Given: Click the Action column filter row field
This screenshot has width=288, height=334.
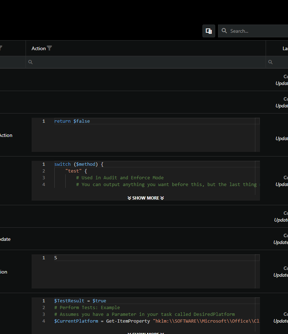Looking at the screenshot, I should pyautogui.click(x=146, y=62).
